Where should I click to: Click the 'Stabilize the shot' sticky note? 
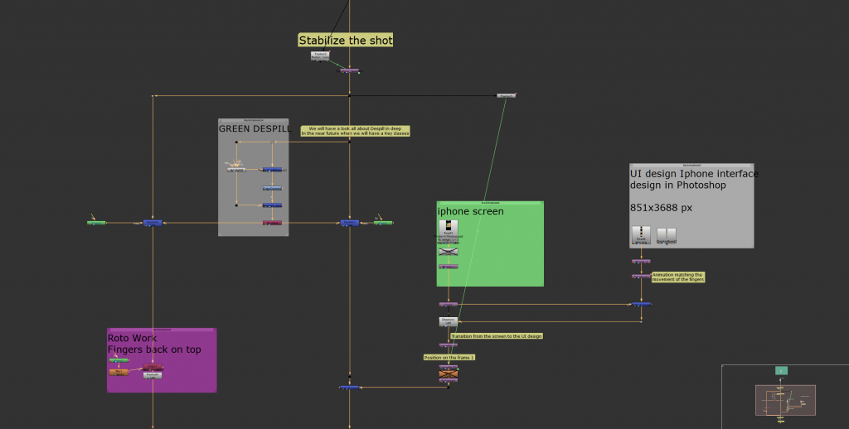pyautogui.click(x=346, y=40)
